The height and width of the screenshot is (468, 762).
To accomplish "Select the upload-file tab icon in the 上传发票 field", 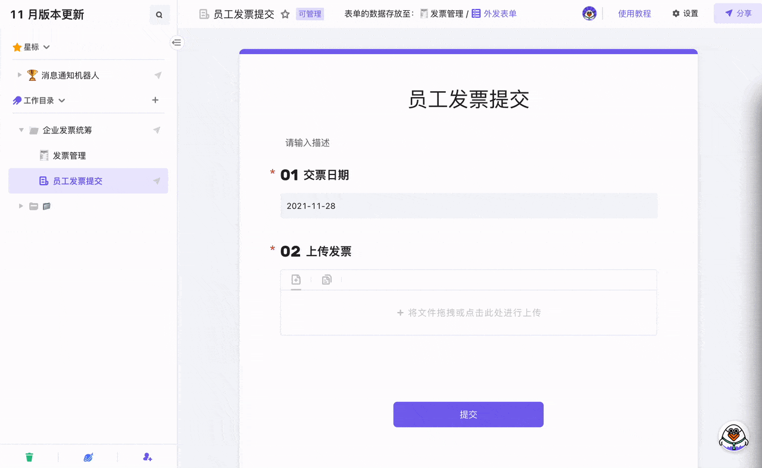I will (x=296, y=280).
